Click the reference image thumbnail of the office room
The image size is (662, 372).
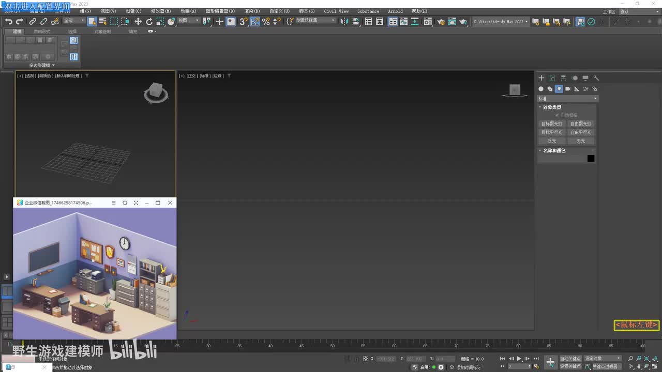tap(95, 274)
